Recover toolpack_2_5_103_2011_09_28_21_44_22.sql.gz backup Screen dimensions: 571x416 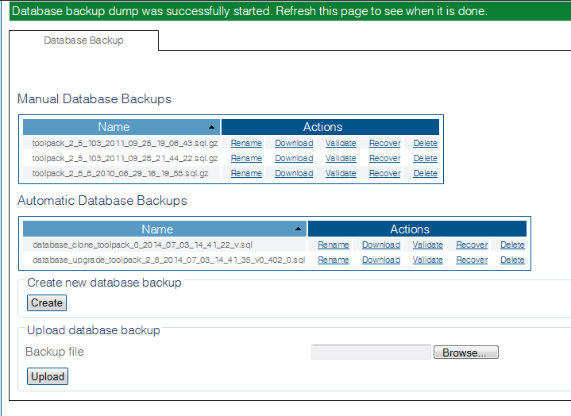coord(384,158)
